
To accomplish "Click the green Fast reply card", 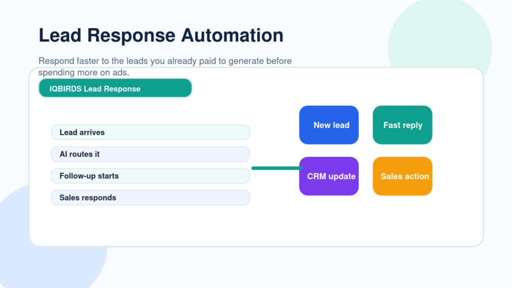I will tap(402, 125).
